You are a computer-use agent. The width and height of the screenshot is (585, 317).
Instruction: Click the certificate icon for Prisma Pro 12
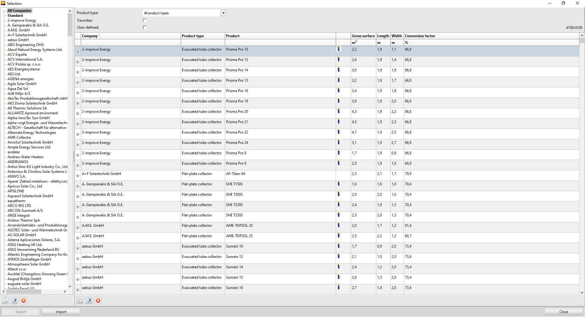point(339,59)
